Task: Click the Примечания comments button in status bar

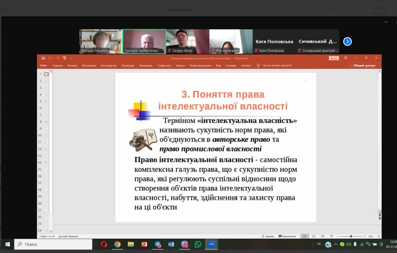Action: (x=287, y=236)
